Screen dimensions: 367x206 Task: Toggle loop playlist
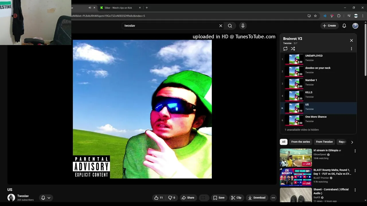point(285,49)
